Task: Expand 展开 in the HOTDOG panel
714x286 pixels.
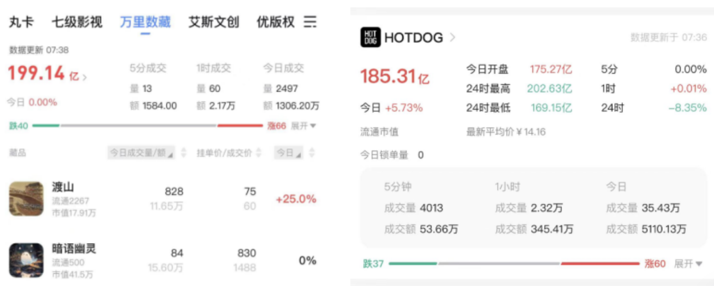Action: point(688,263)
